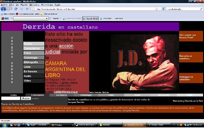The height and width of the screenshot is (128, 204).
Task: Click Video in the left sidebar menu
Action: point(34,81)
